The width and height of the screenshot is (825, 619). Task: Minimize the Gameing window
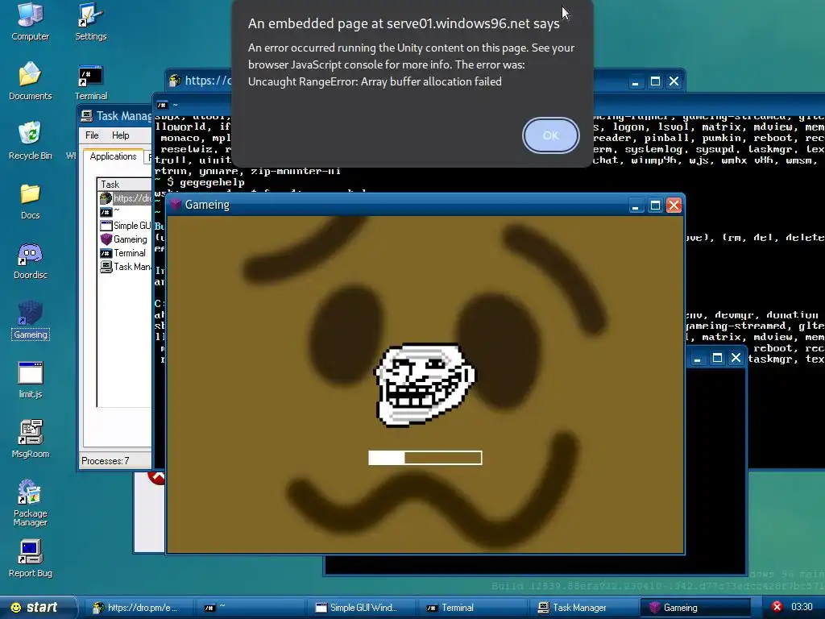click(x=636, y=205)
